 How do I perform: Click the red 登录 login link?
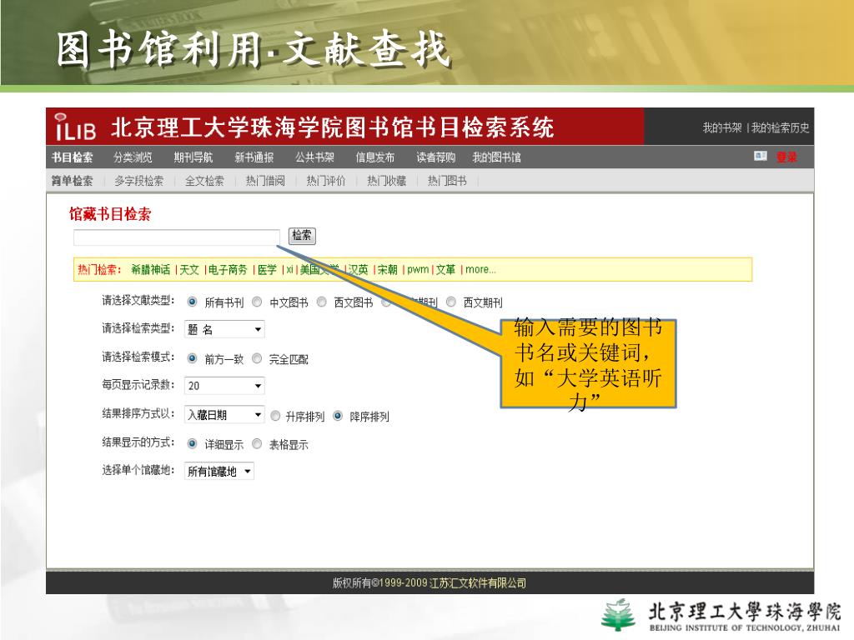(786, 157)
